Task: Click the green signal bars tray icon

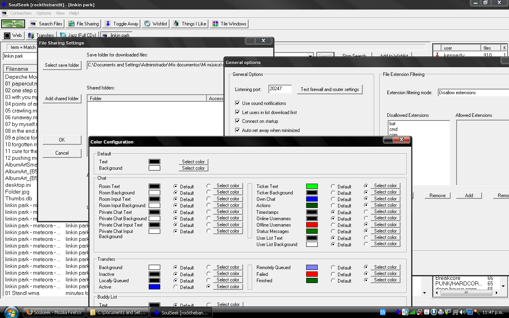Action: click(x=412, y=312)
